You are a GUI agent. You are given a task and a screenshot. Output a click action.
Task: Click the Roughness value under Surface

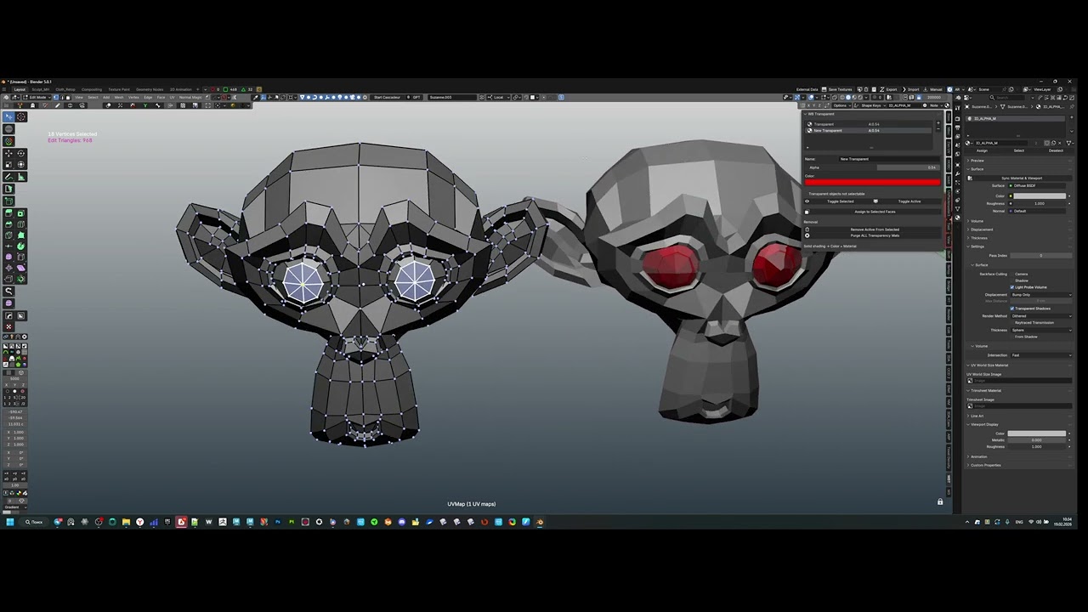[1038, 204]
